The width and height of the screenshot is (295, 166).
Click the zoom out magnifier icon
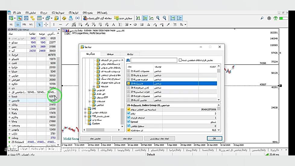pyautogui.click(x=164, y=18)
